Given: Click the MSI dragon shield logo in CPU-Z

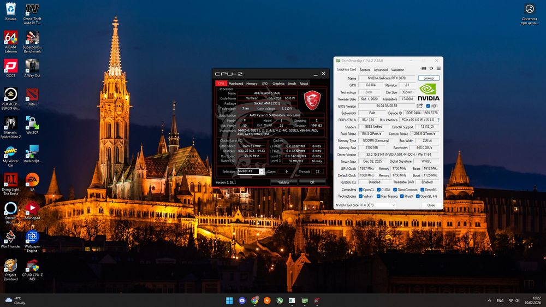Looking at the screenshot, I should 312,100.
